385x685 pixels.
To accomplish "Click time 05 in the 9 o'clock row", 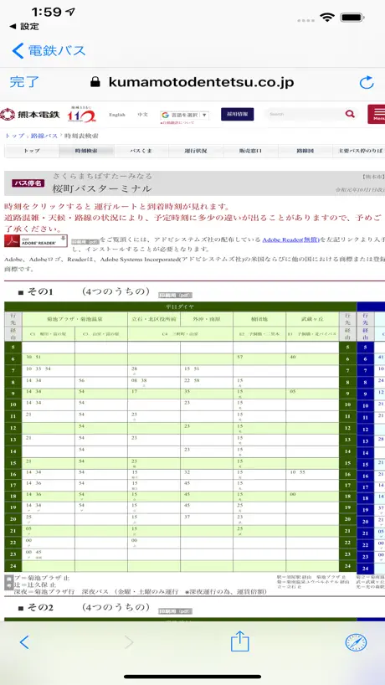I will pyautogui.click(x=292, y=392).
